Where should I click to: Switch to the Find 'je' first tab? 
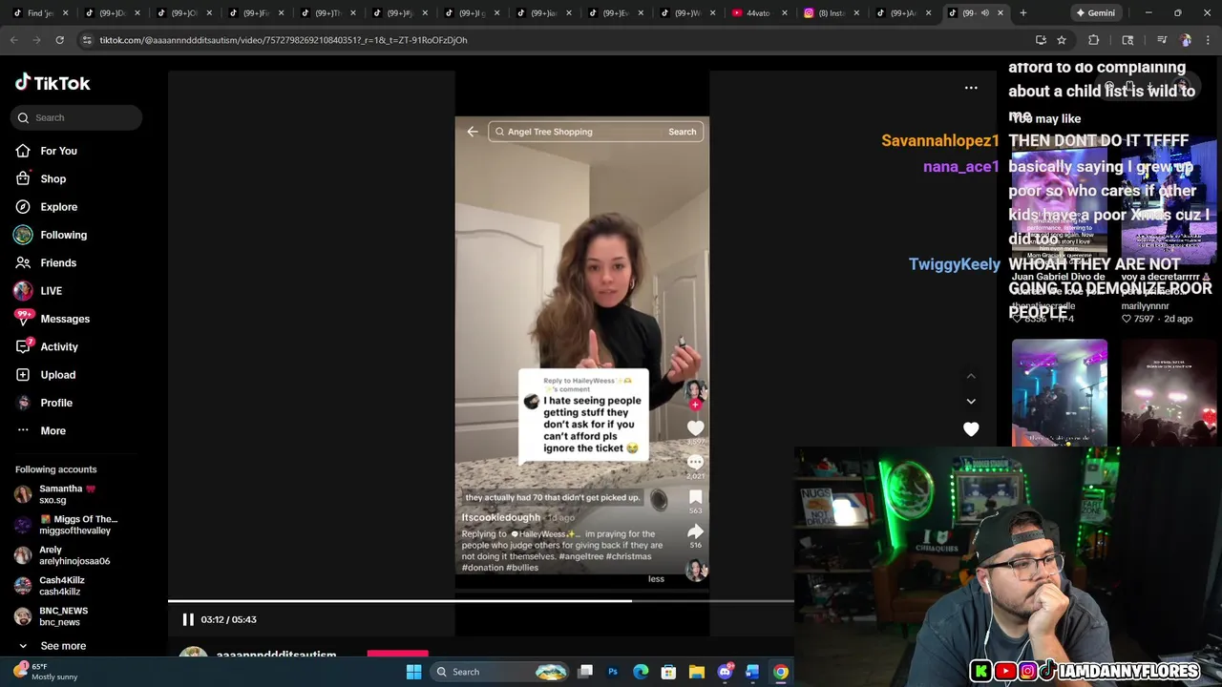[x=38, y=12]
